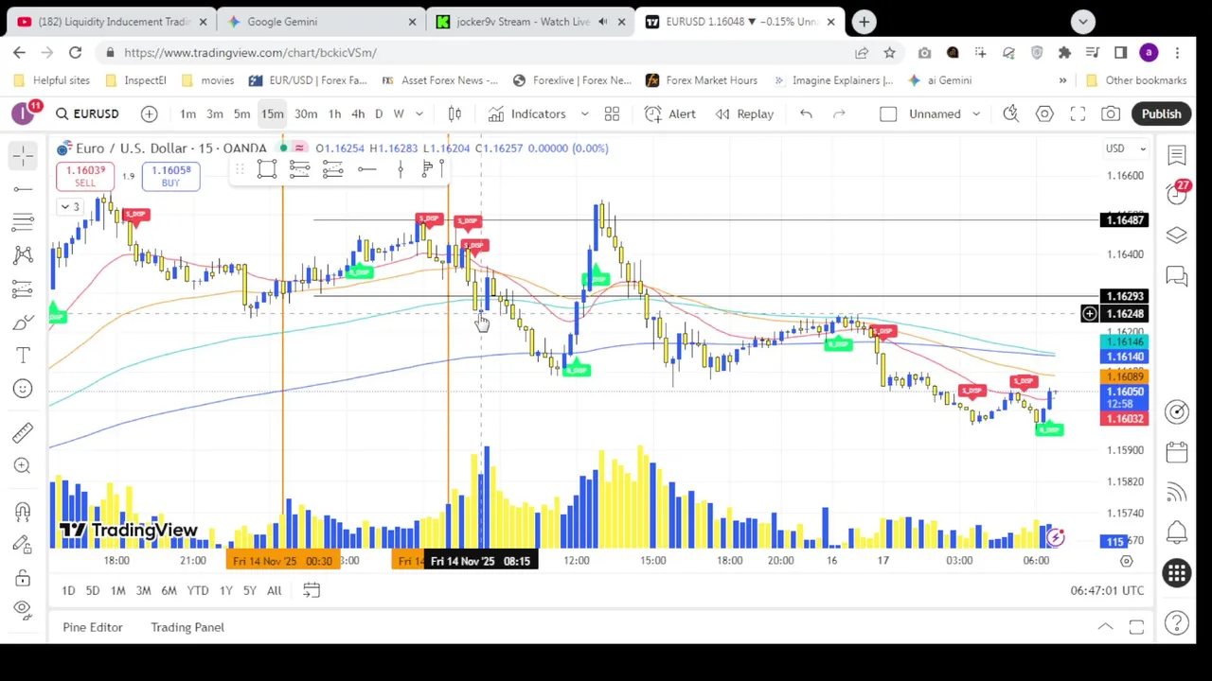Select the measure ruler tool

[x=23, y=432]
